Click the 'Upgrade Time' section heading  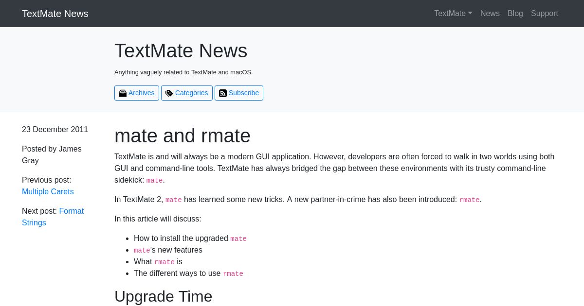point(163,296)
